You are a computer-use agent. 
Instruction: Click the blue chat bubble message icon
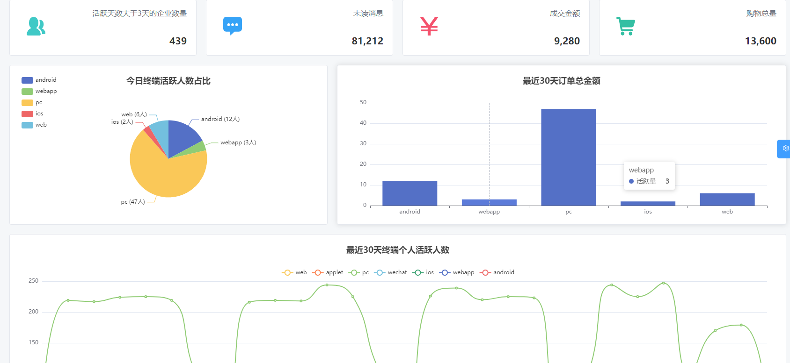233,26
